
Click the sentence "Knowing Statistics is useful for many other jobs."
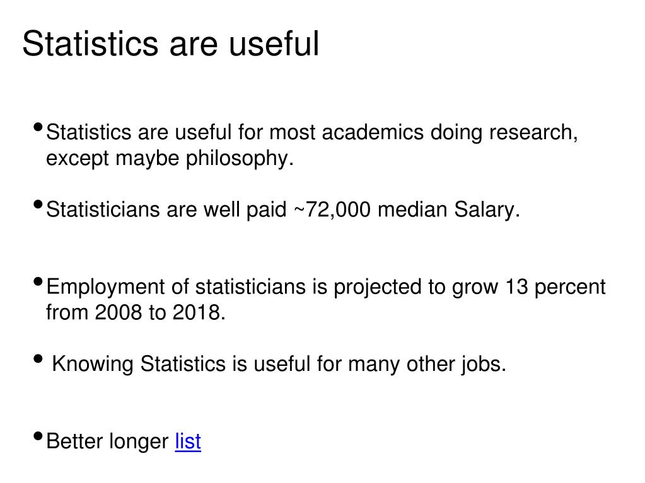tap(279, 365)
